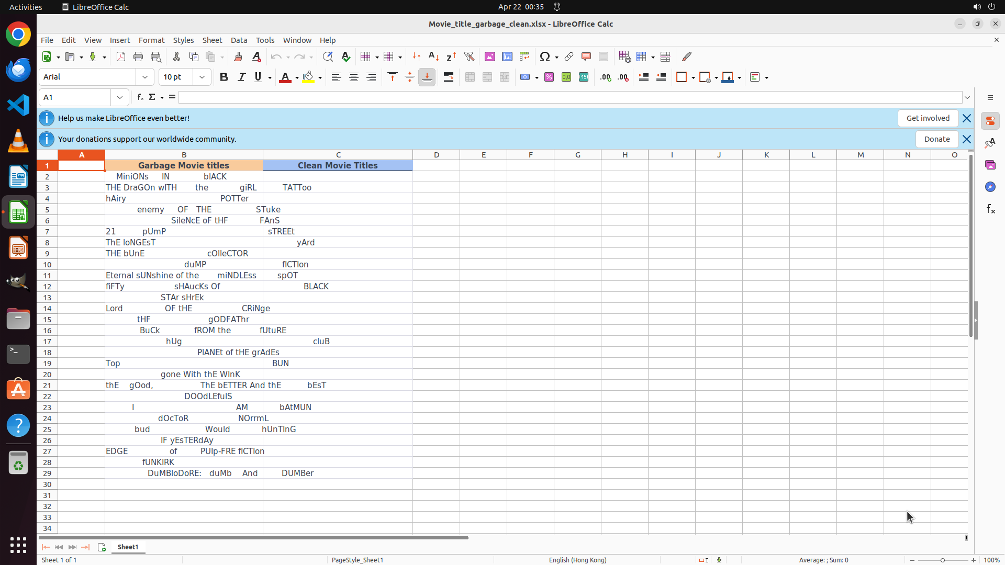The width and height of the screenshot is (1005, 565).
Task: Toggle Bold formatting
Action: 224,77
